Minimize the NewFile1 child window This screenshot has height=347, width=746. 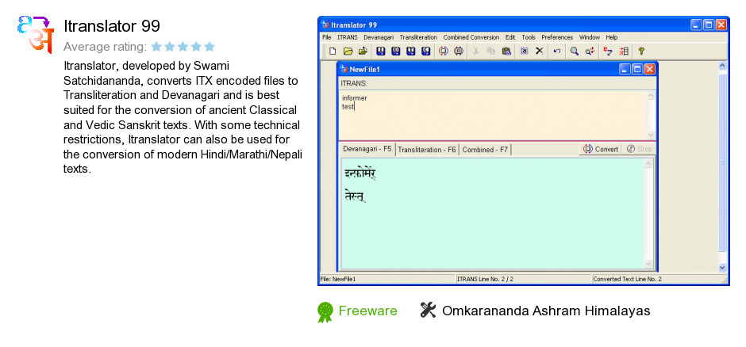point(625,69)
